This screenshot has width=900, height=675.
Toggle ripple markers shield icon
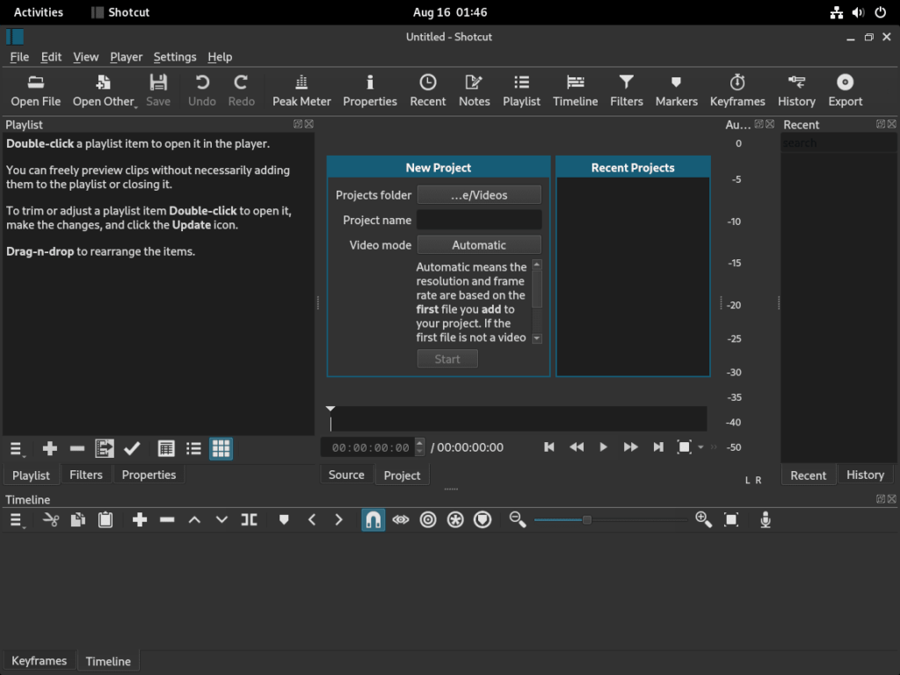pyautogui.click(x=483, y=520)
